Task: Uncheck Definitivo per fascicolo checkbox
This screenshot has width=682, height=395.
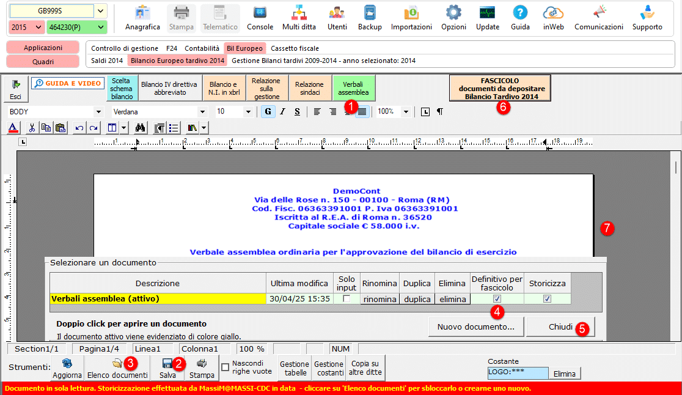Action: coord(497,299)
